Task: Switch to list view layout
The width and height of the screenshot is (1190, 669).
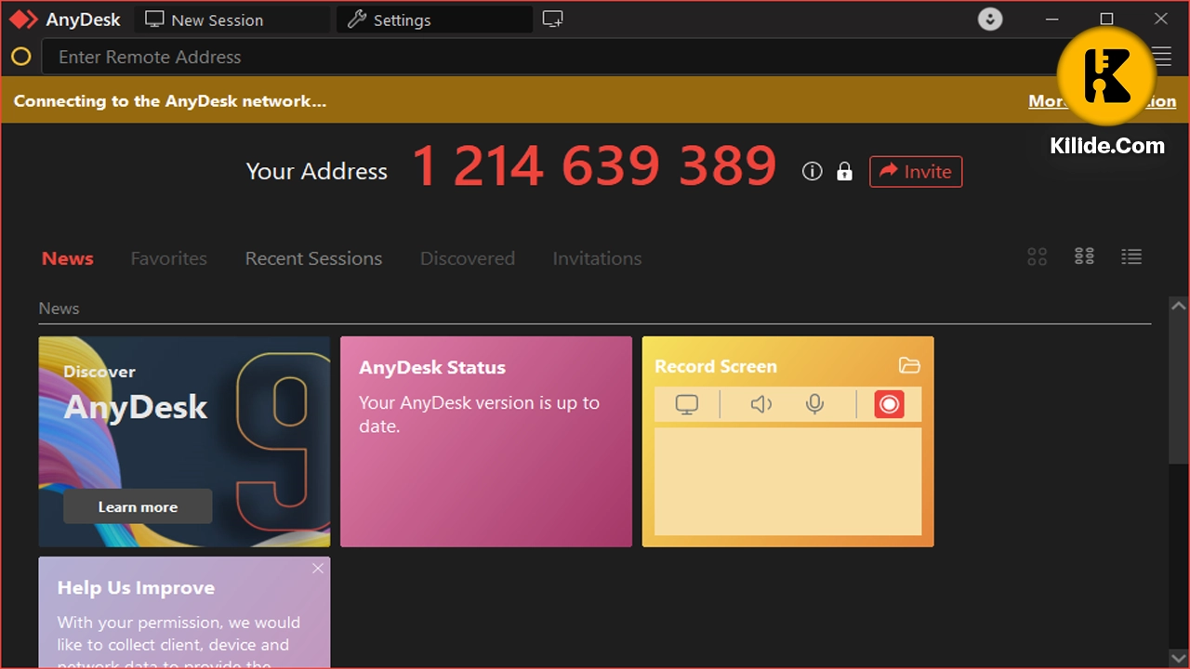Action: coord(1131,256)
